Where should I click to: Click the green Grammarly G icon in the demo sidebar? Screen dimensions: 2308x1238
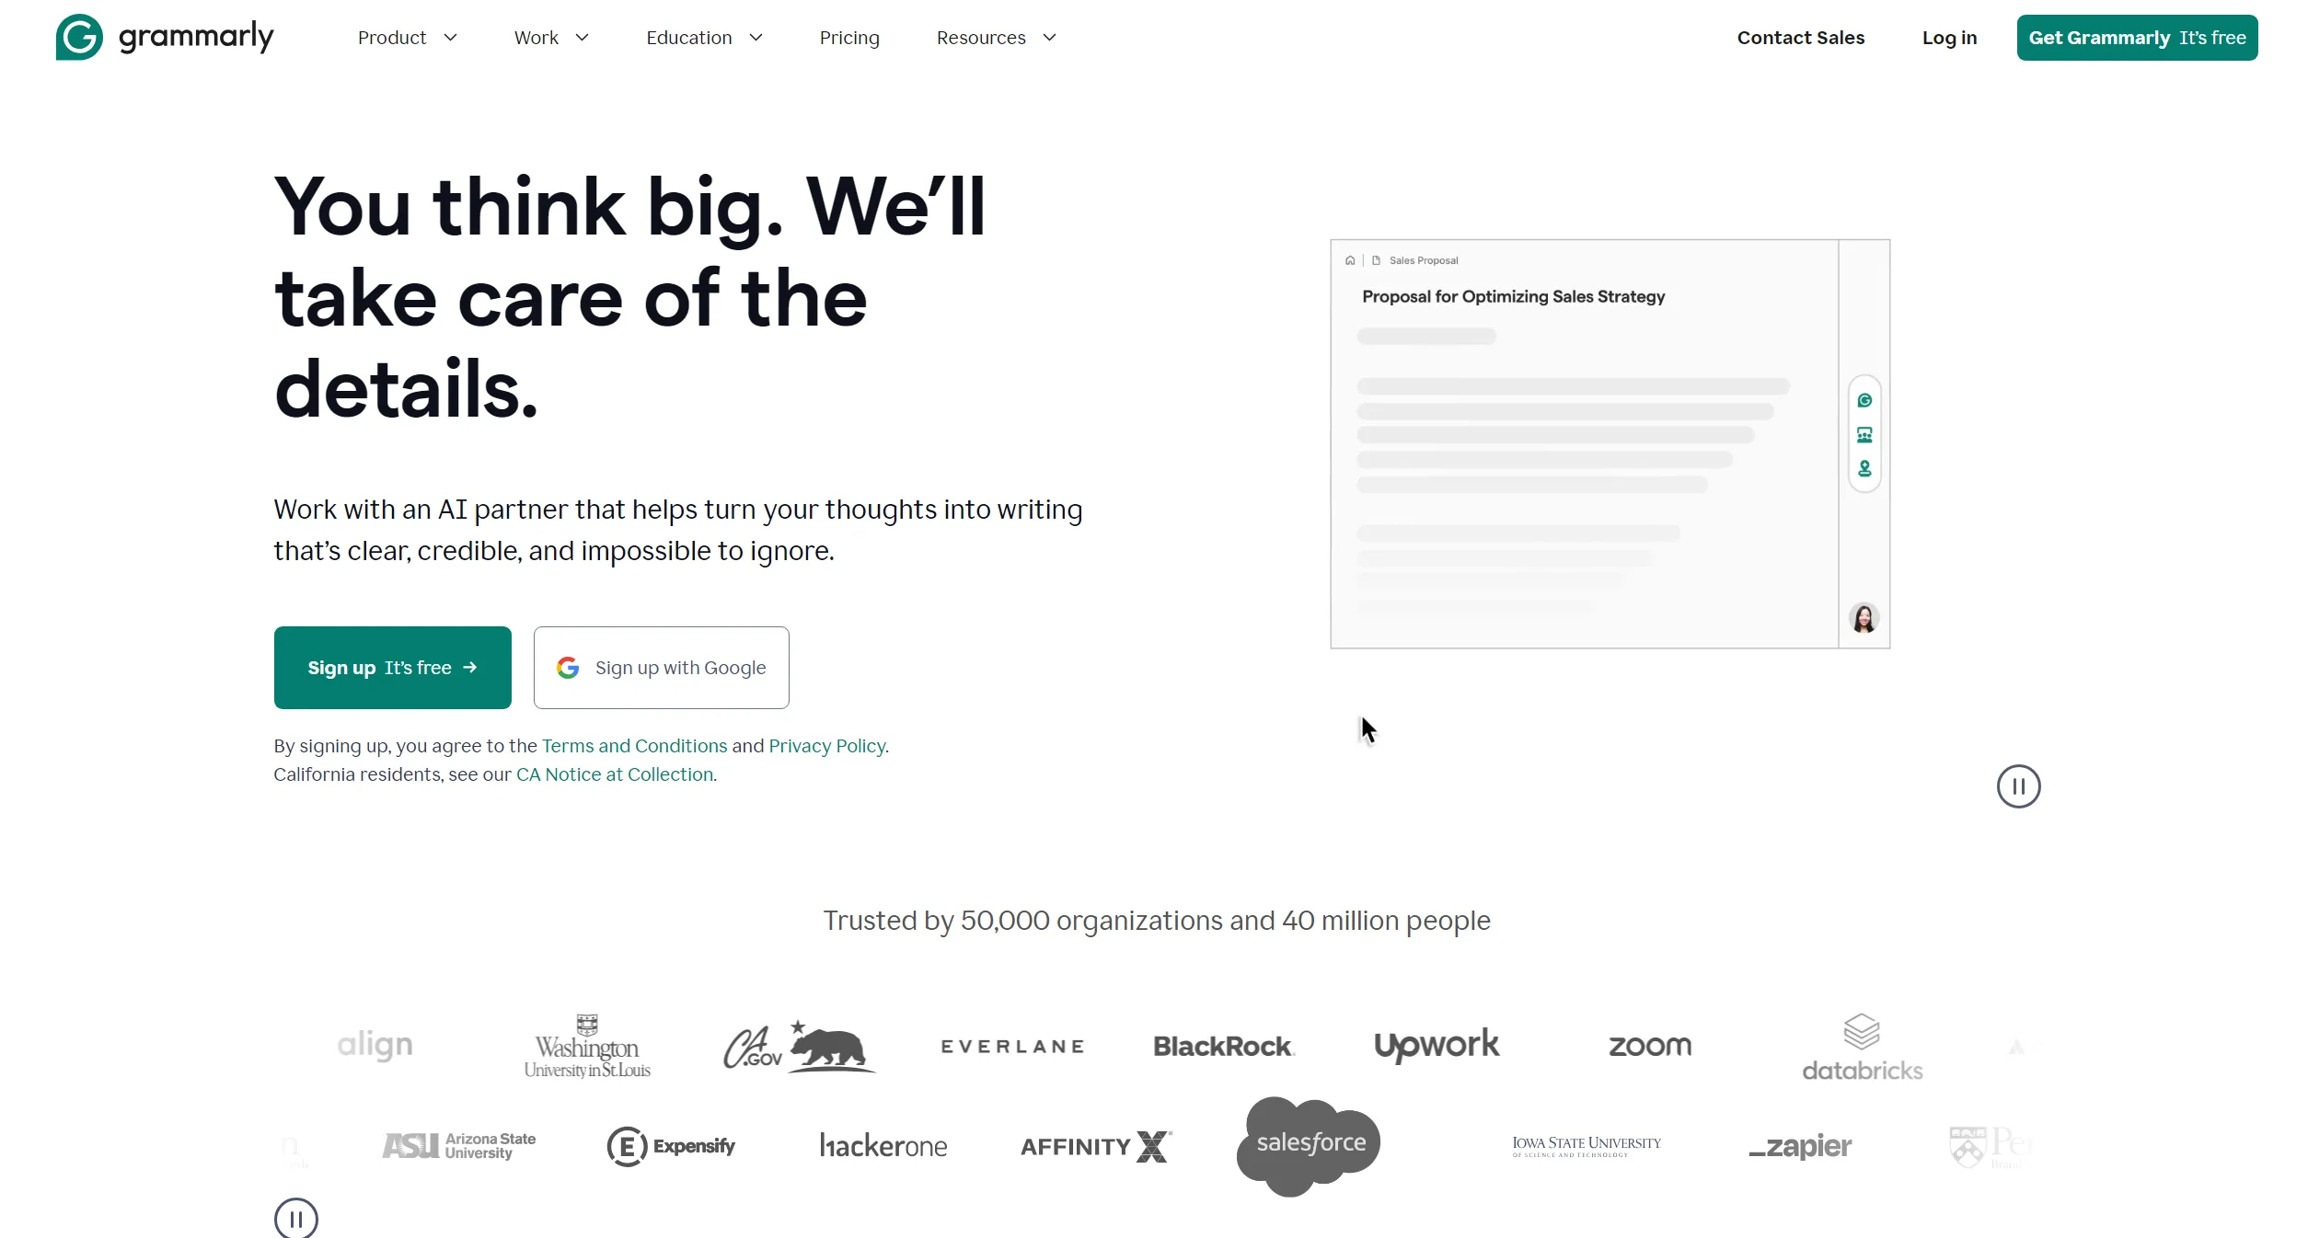[1864, 400]
